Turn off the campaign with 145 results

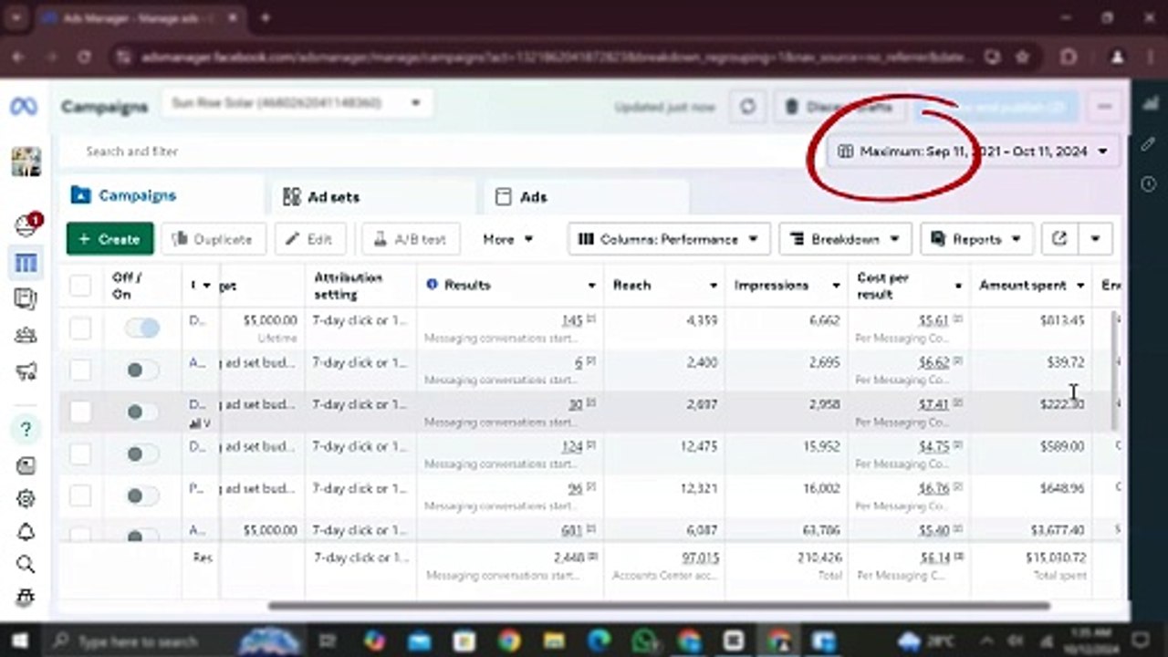(x=142, y=328)
